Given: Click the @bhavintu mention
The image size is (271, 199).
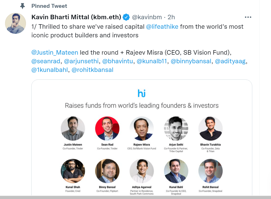Looking at the screenshot, I should tap(117, 61).
